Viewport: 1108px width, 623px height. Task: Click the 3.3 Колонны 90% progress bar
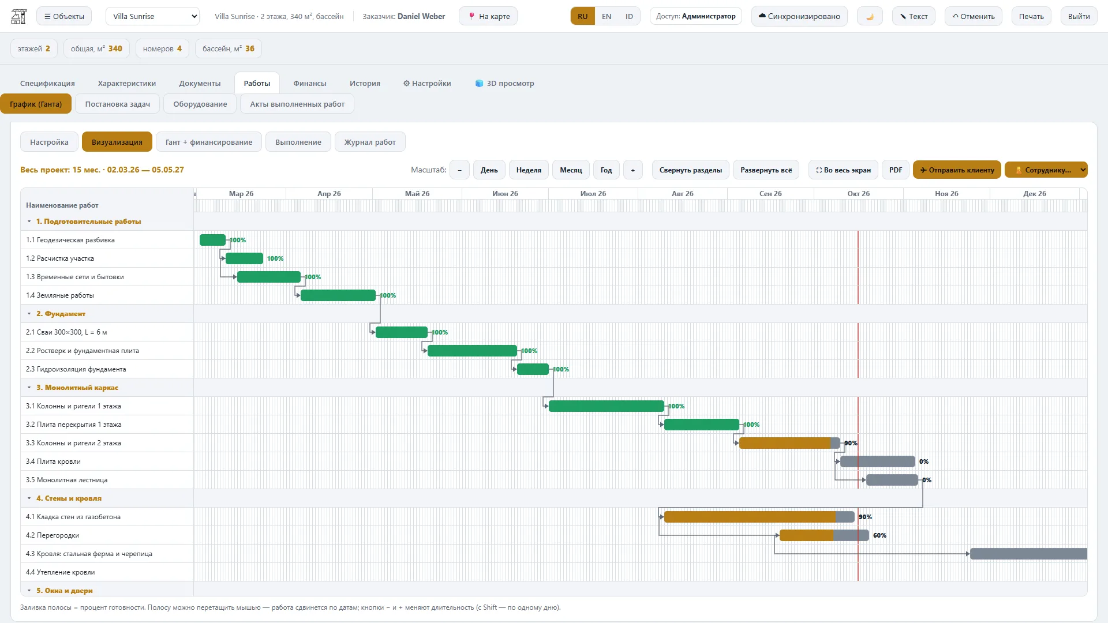[x=789, y=443]
